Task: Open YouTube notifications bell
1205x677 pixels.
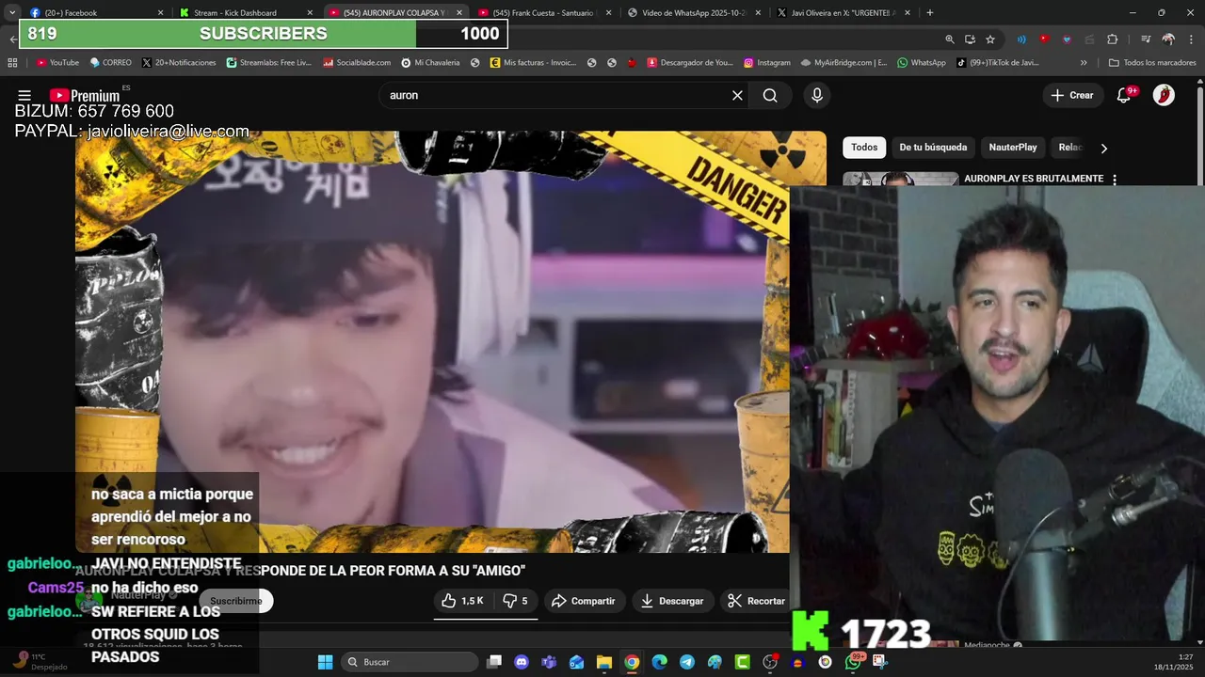Action: click(x=1123, y=95)
